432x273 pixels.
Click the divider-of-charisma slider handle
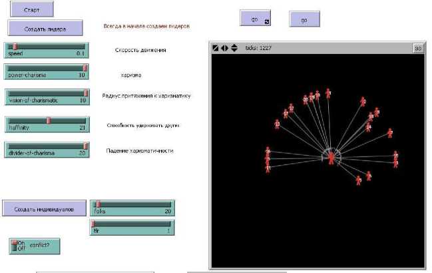point(86,146)
